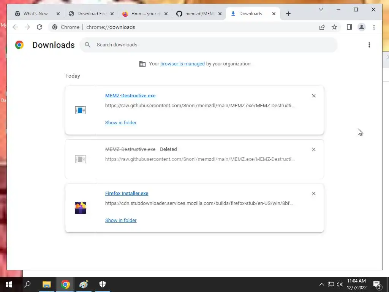The image size is (389, 292).
Task: Reload the downloads page
Action: coord(40,27)
